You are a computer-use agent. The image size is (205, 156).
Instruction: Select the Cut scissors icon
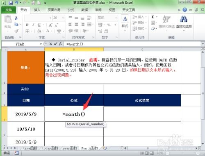(x=16, y=18)
